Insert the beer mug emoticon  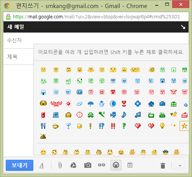pyautogui.click(x=80, y=126)
